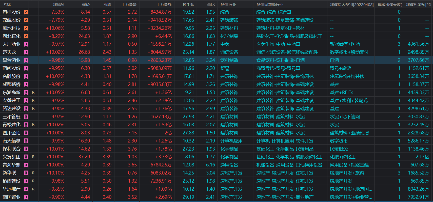
Task: Sort by the 涨跌 column header
Action: coord(107,5)
